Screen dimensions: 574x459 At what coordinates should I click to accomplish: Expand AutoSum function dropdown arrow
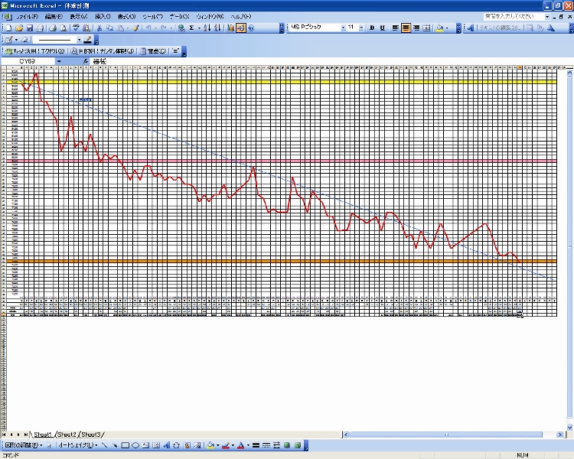point(199,28)
